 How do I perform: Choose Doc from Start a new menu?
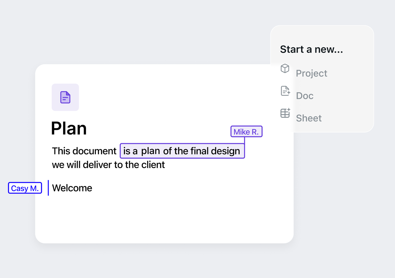click(305, 96)
